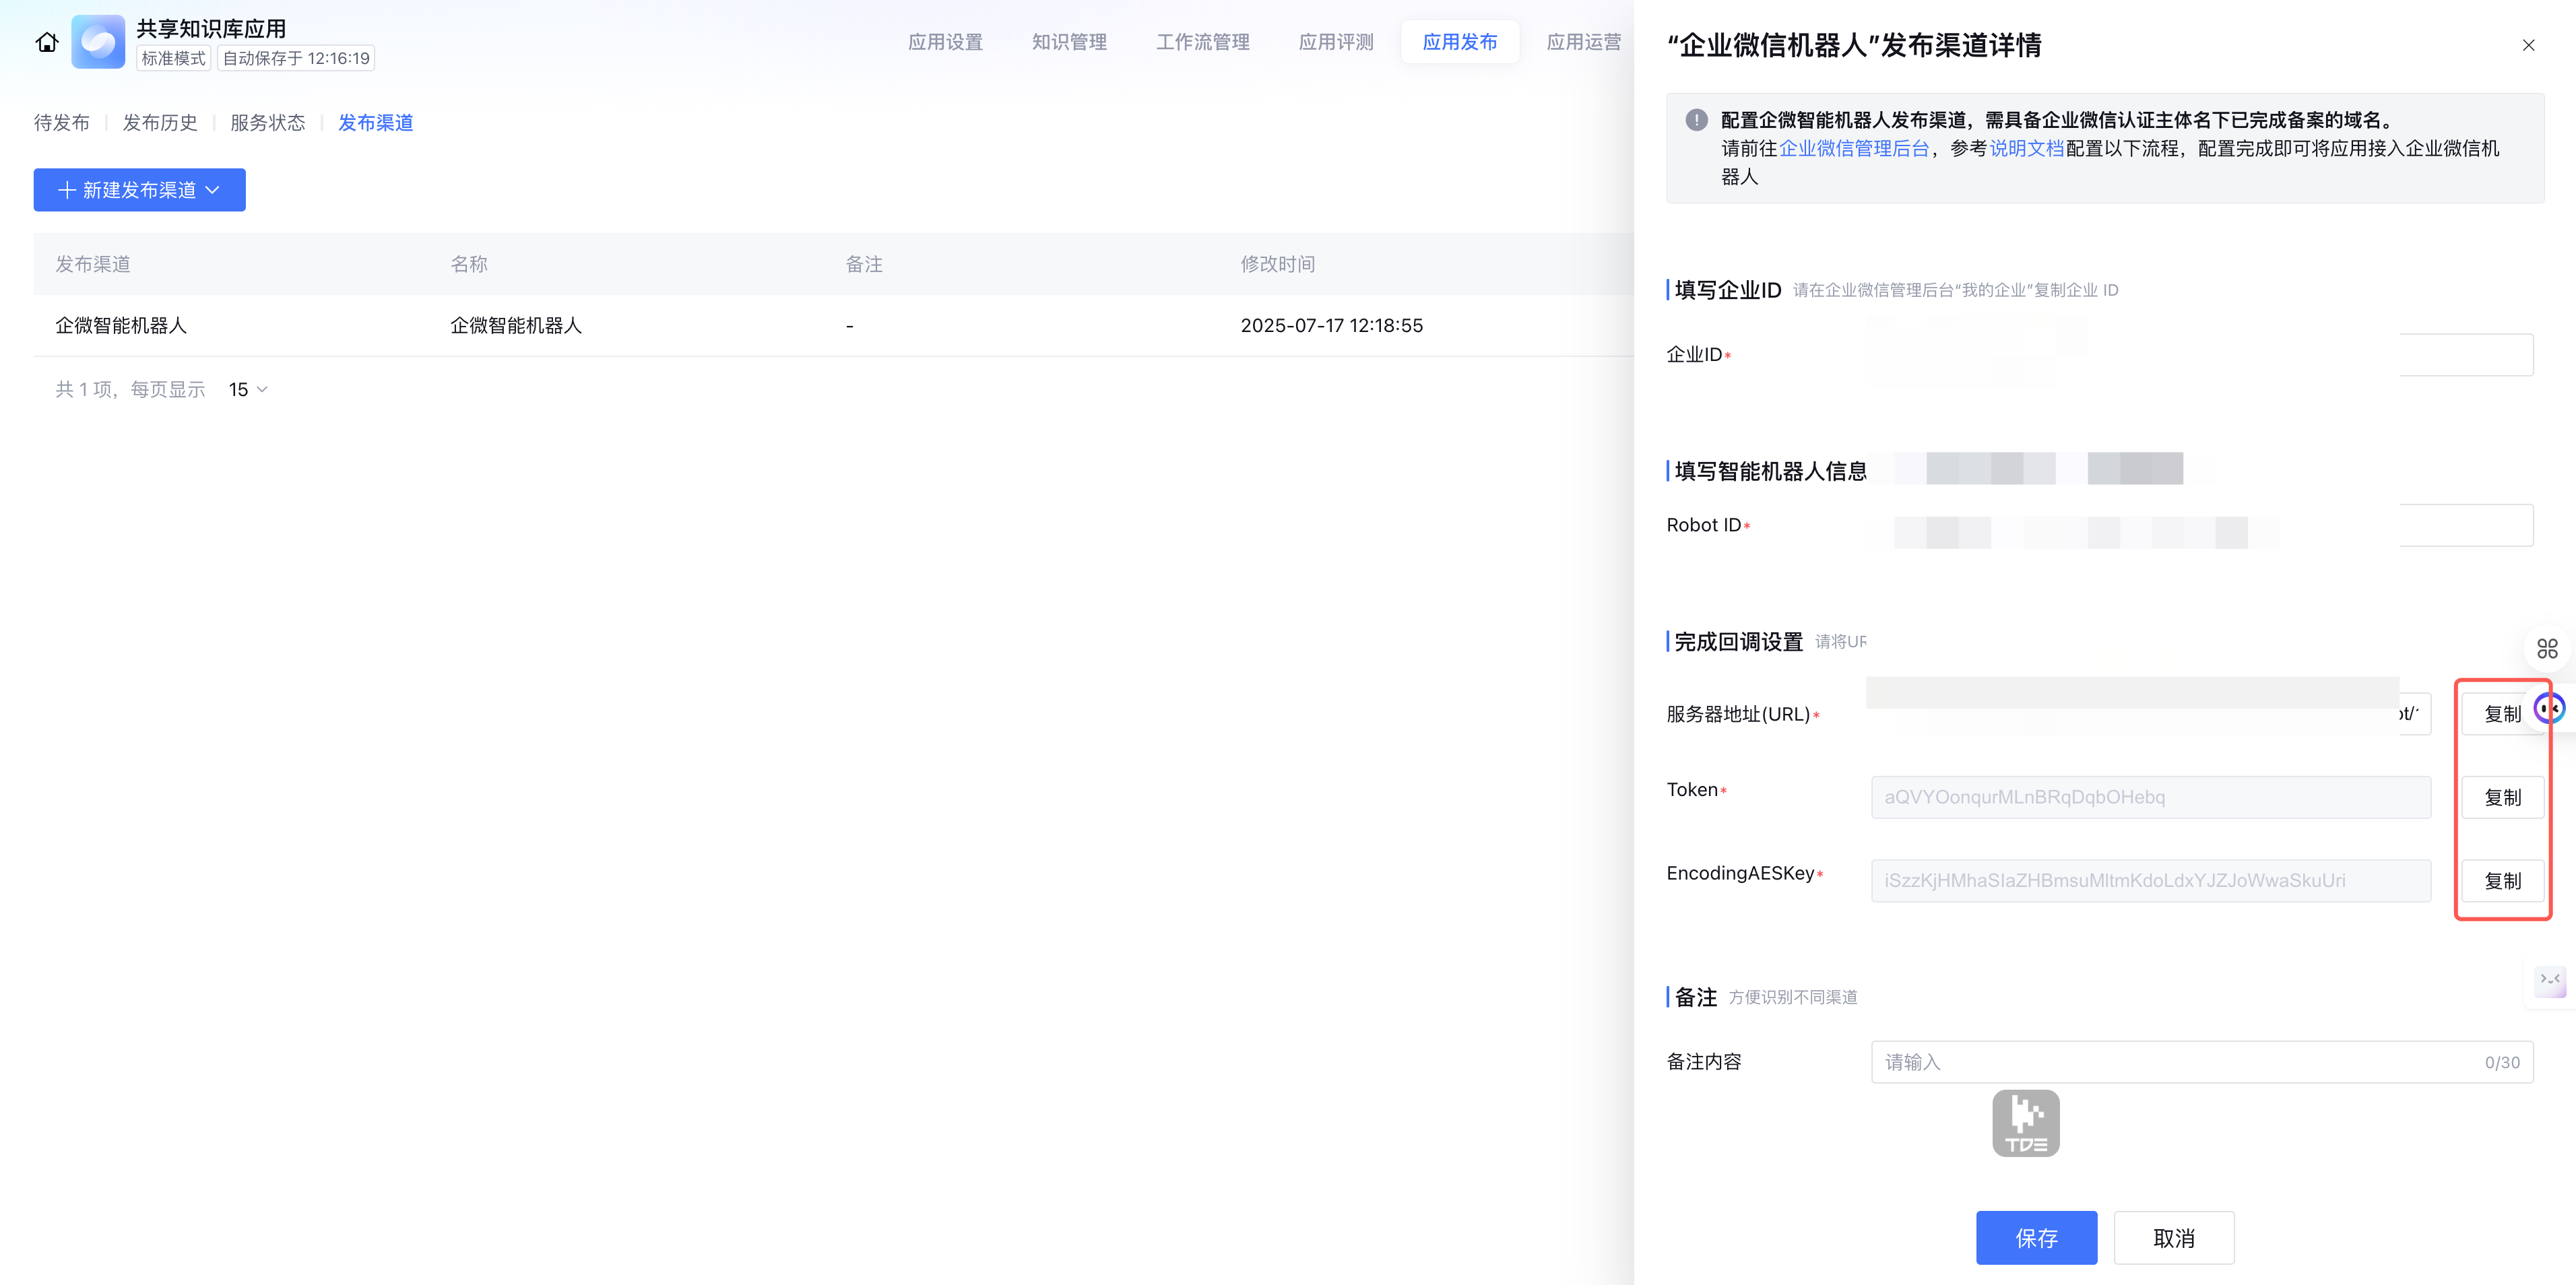Viewport: 2576px width, 1285px height.
Task: Open the 知识管理 tab
Action: click(1069, 42)
